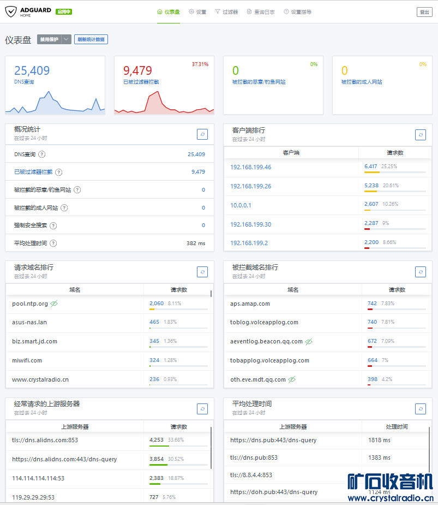438x505 pixels.
Task: Click the 382 ms average time value
Action: pyautogui.click(x=196, y=243)
